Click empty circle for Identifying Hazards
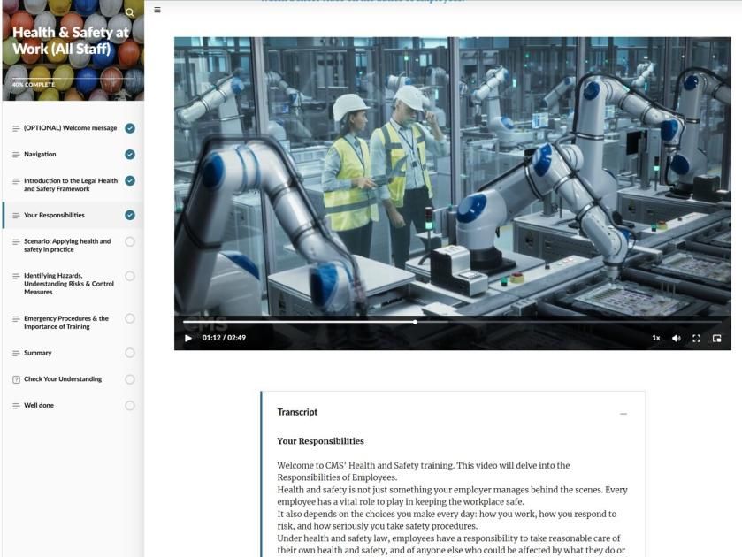 (130, 276)
